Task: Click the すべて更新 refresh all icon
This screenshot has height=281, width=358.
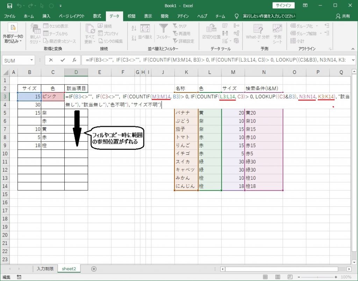Action: (90, 29)
